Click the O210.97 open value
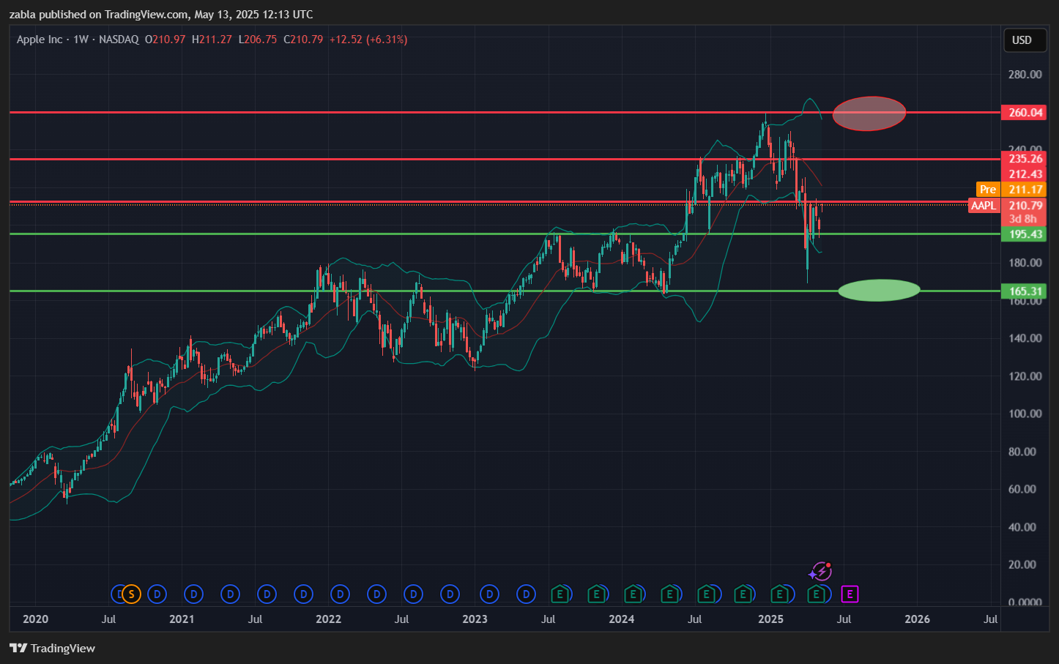The image size is (1059, 664). click(165, 40)
